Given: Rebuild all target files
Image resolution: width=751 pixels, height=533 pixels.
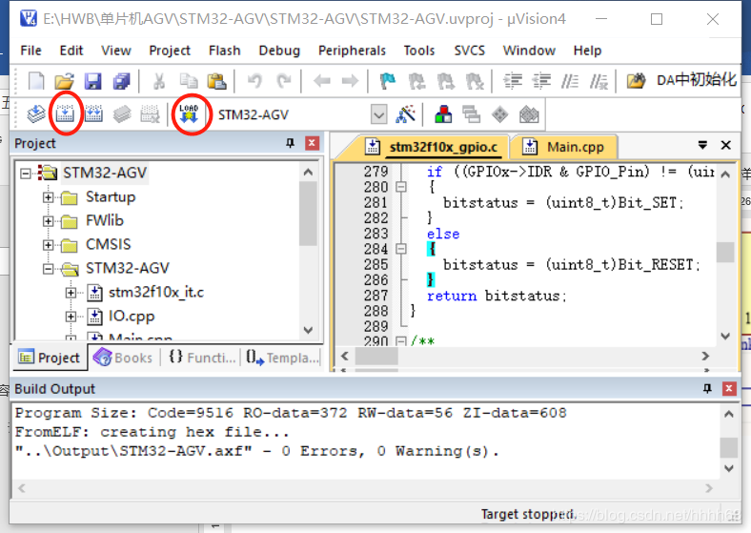Looking at the screenshot, I should [93, 114].
